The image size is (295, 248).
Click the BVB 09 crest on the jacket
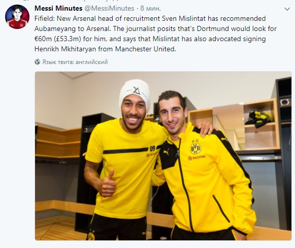click(x=195, y=147)
